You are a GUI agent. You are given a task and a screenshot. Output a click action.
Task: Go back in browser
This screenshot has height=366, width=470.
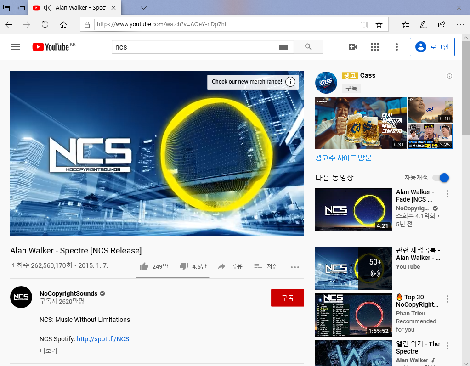pos(9,24)
